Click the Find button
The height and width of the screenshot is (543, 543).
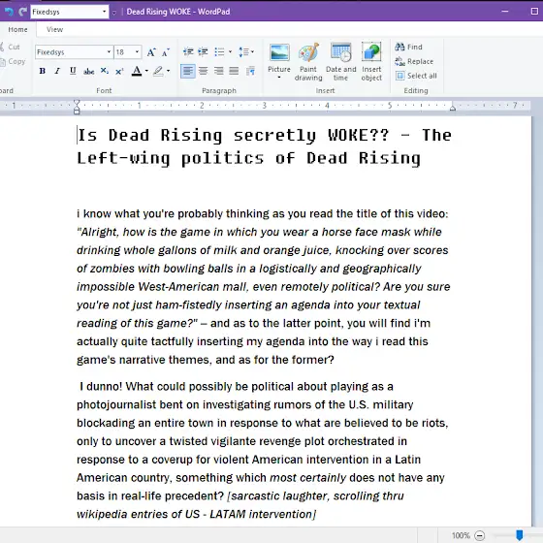409,47
